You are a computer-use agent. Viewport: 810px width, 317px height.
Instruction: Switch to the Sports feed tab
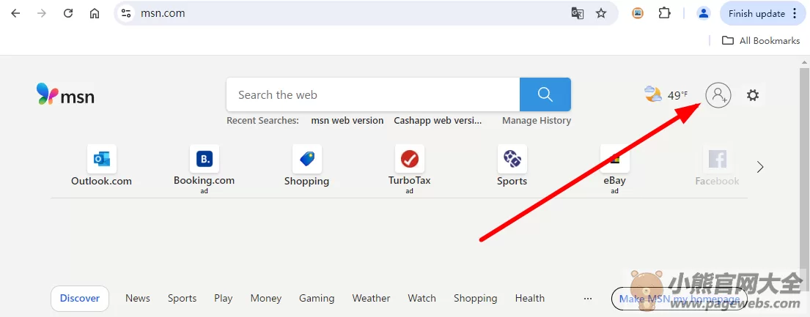coord(182,299)
